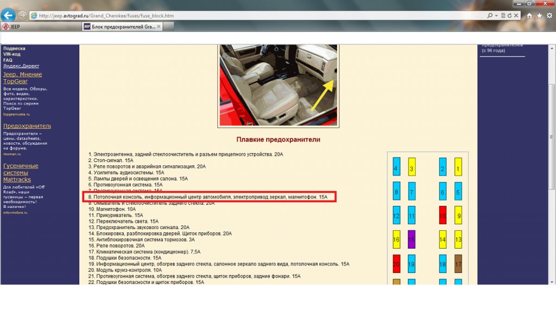Viewport: 556px width, 312px height.
Task: Click the search magnifier icon in address bar
Action: click(x=490, y=16)
